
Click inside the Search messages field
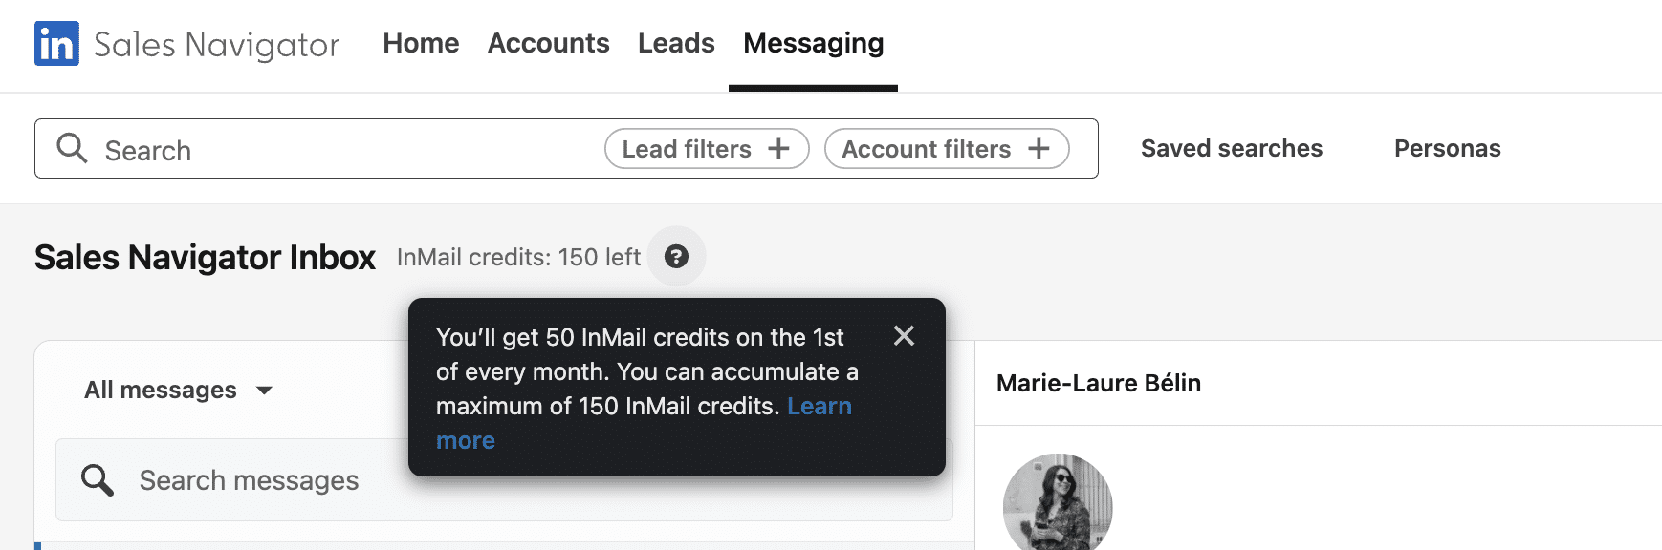[x=287, y=480]
